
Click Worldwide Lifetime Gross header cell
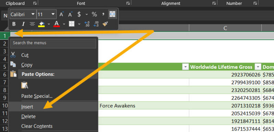(x=225, y=67)
